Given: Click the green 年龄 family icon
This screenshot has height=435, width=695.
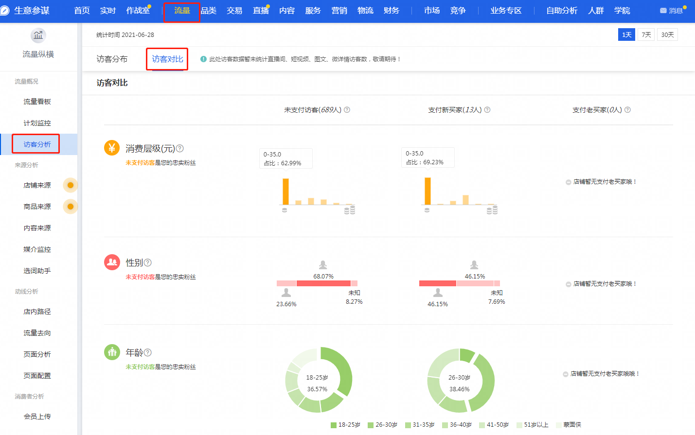Looking at the screenshot, I should point(112,352).
